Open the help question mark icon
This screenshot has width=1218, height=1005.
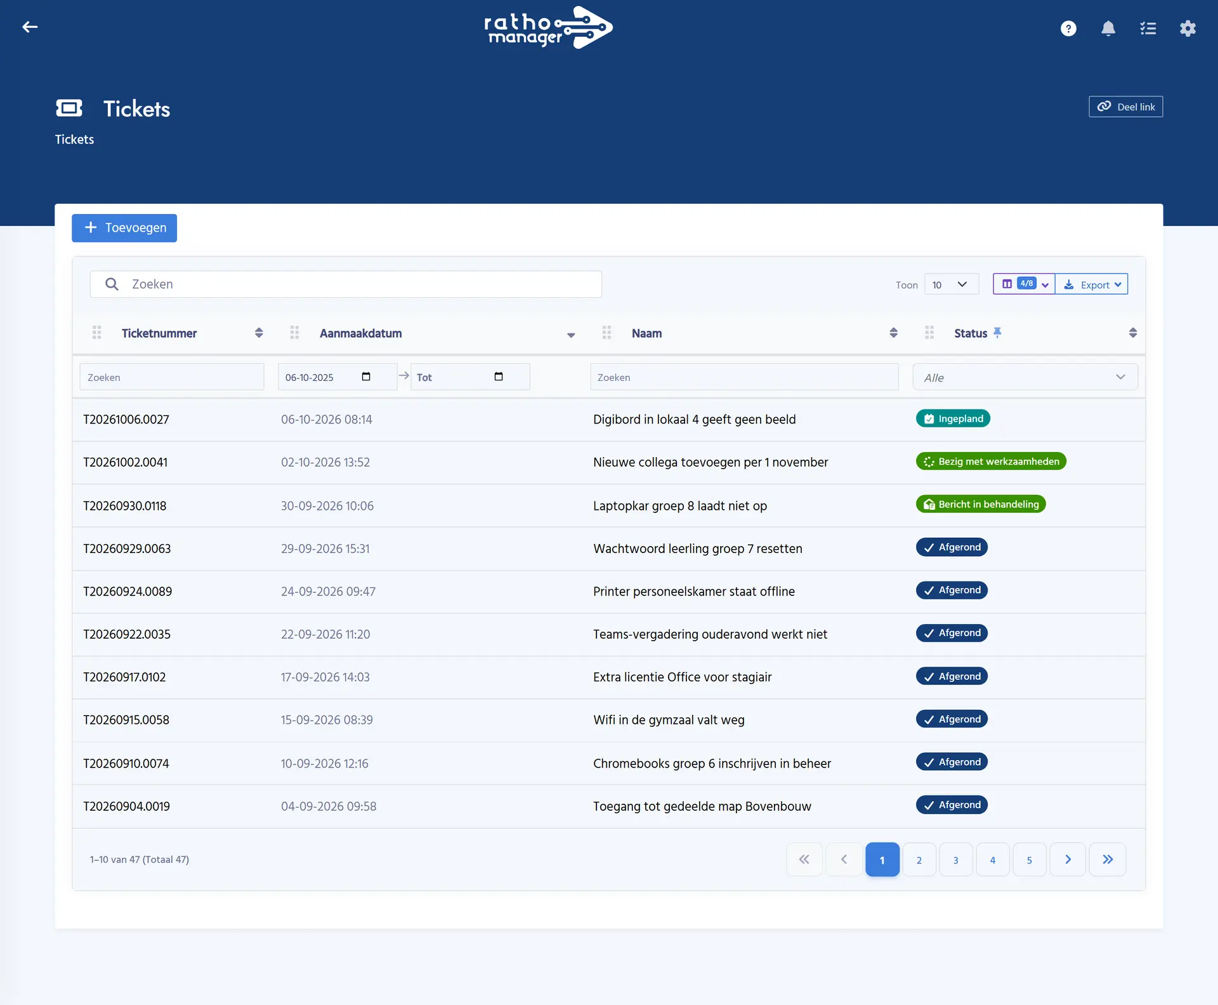click(x=1068, y=29)
